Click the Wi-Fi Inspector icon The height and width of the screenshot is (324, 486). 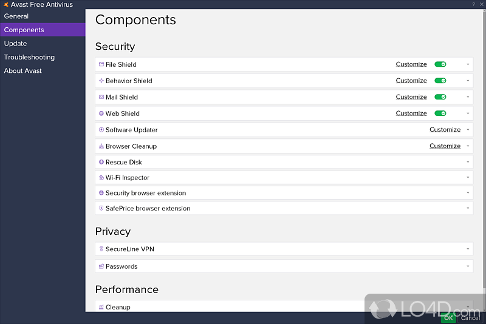(101, 178)
